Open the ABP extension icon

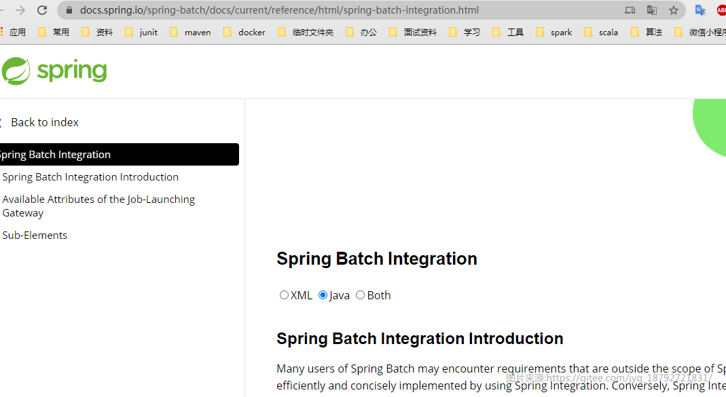721,10
